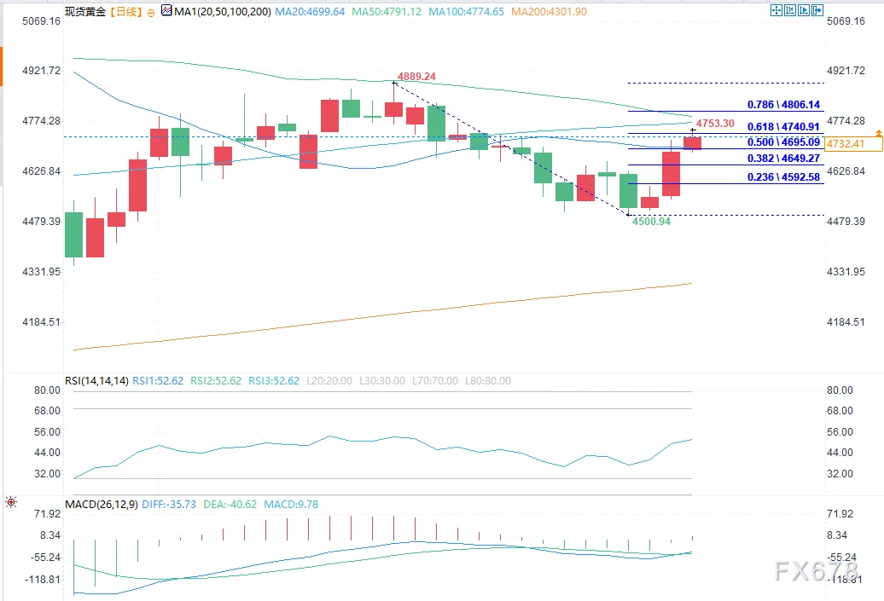Open the 日线 period selector
Image resolution: width=884 pixels, height=601 pixels.
tap(125, 12)
